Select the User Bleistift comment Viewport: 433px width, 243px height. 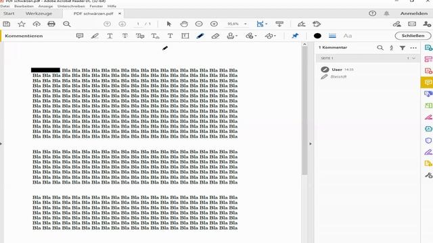(367, 73)
